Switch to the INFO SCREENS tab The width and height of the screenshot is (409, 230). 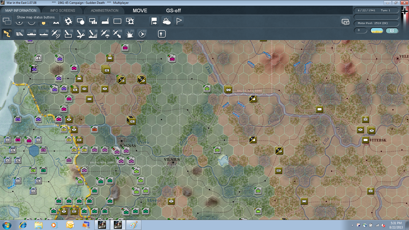tap(63, 10)
